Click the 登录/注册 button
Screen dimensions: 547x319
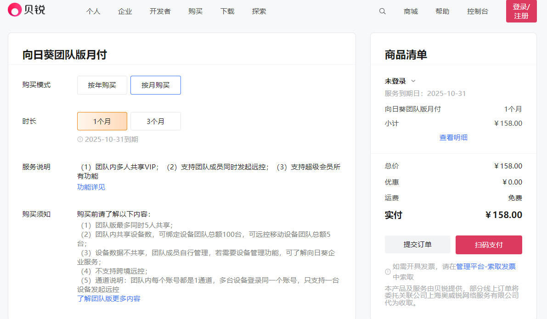[x=521, y=11]
